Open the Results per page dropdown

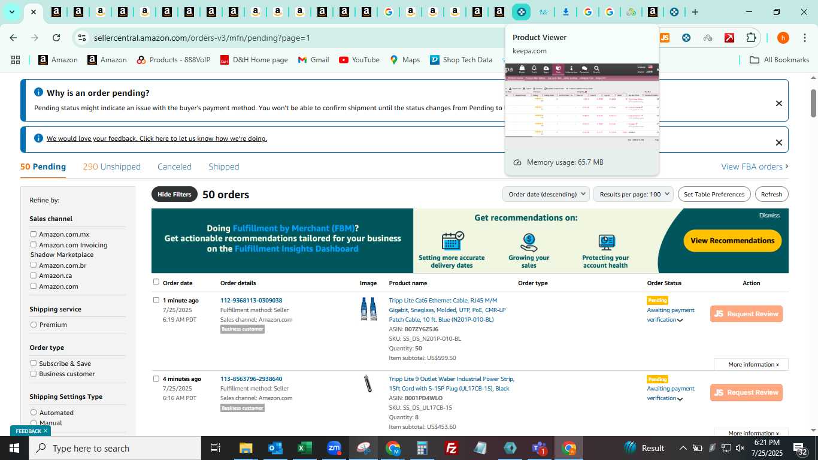(x=634, y=194)
